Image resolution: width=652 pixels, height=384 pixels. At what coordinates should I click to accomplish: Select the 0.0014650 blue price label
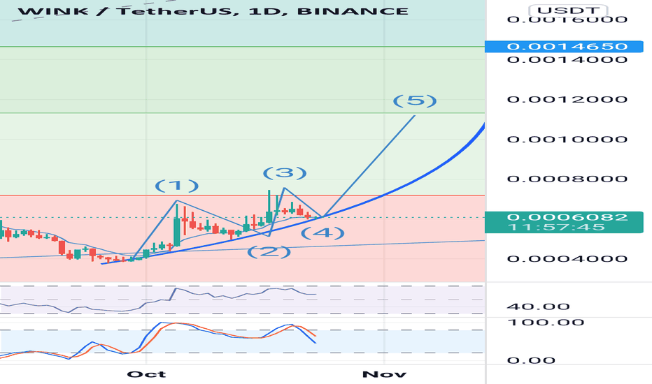click(565, 47)
